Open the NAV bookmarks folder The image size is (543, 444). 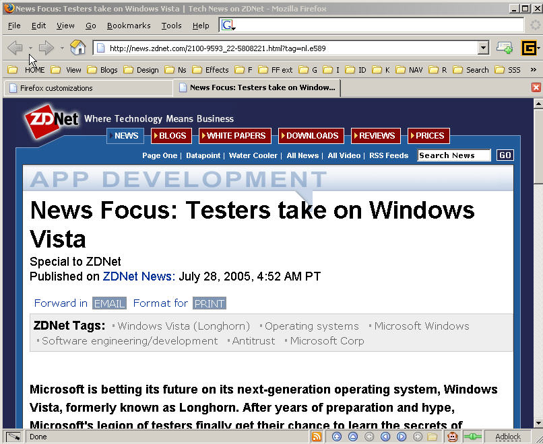(410, 70)
